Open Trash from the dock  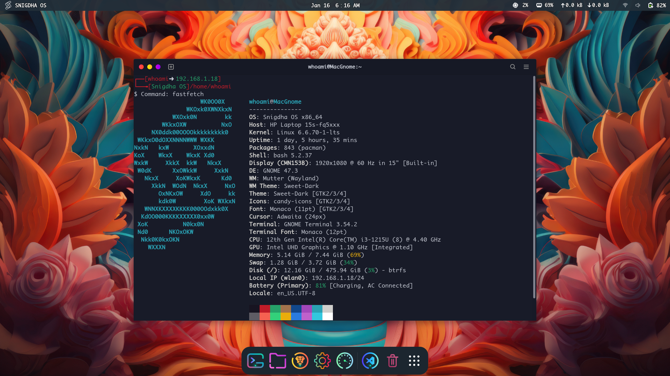[393, 361]
